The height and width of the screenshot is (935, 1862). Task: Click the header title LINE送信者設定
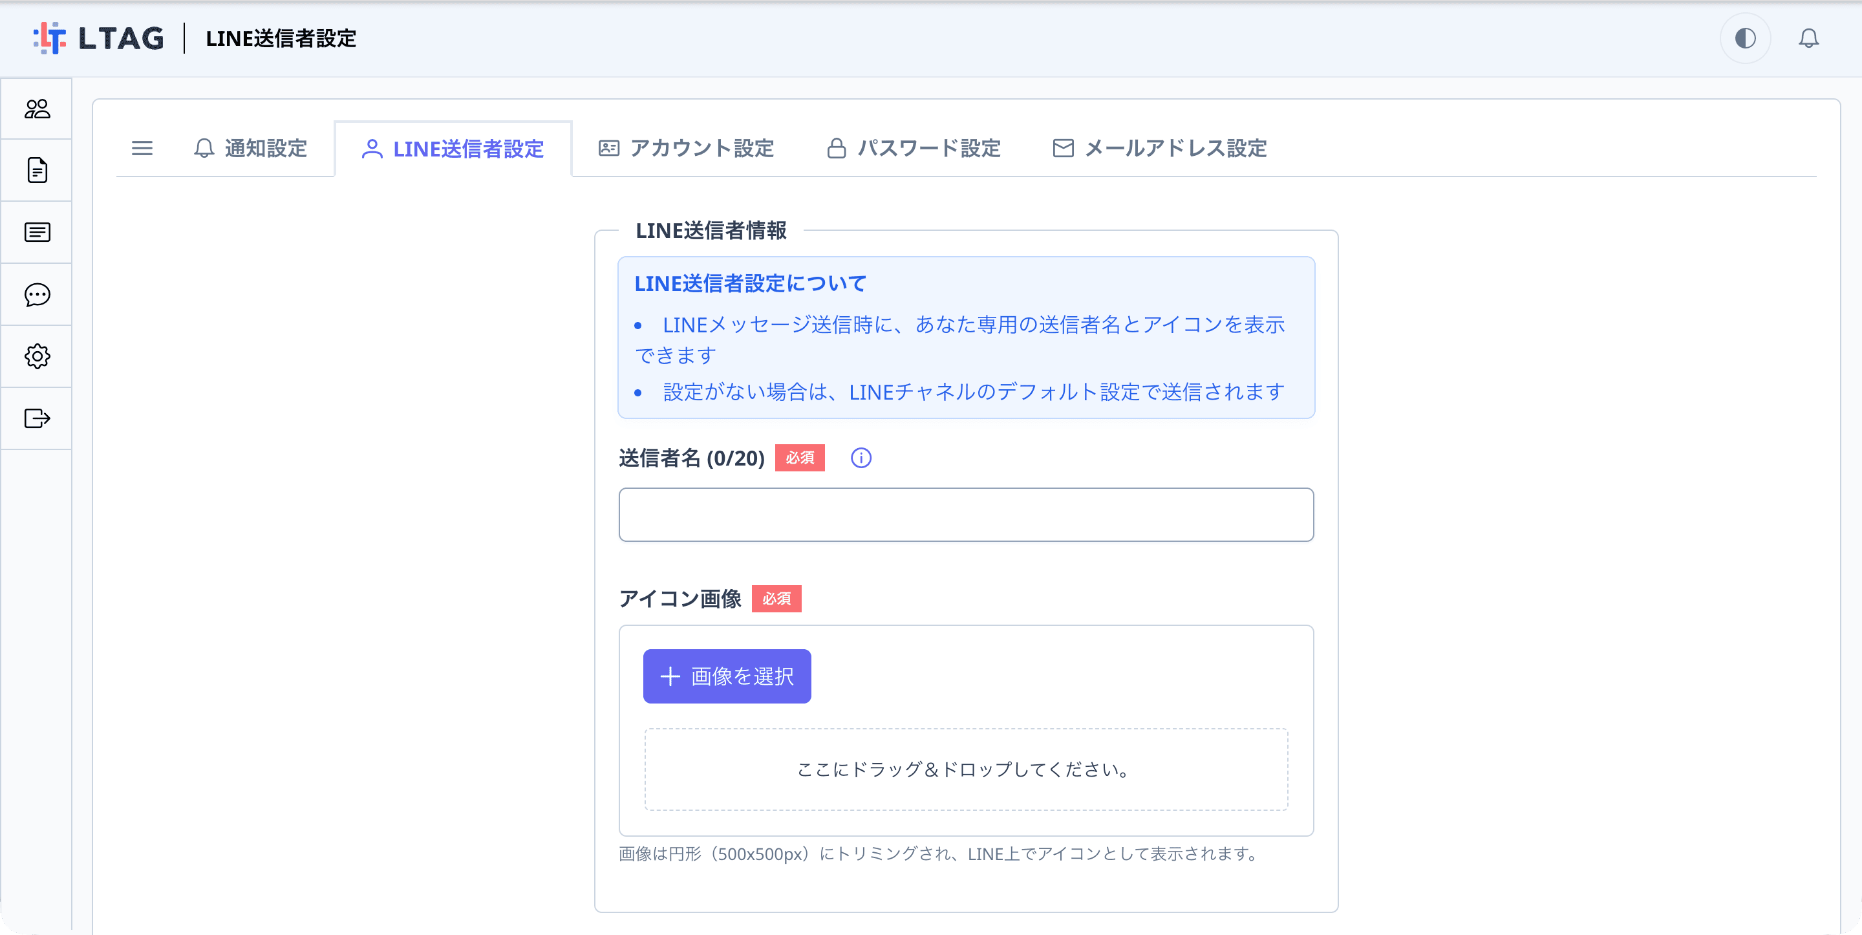click(x=281, y=38)
